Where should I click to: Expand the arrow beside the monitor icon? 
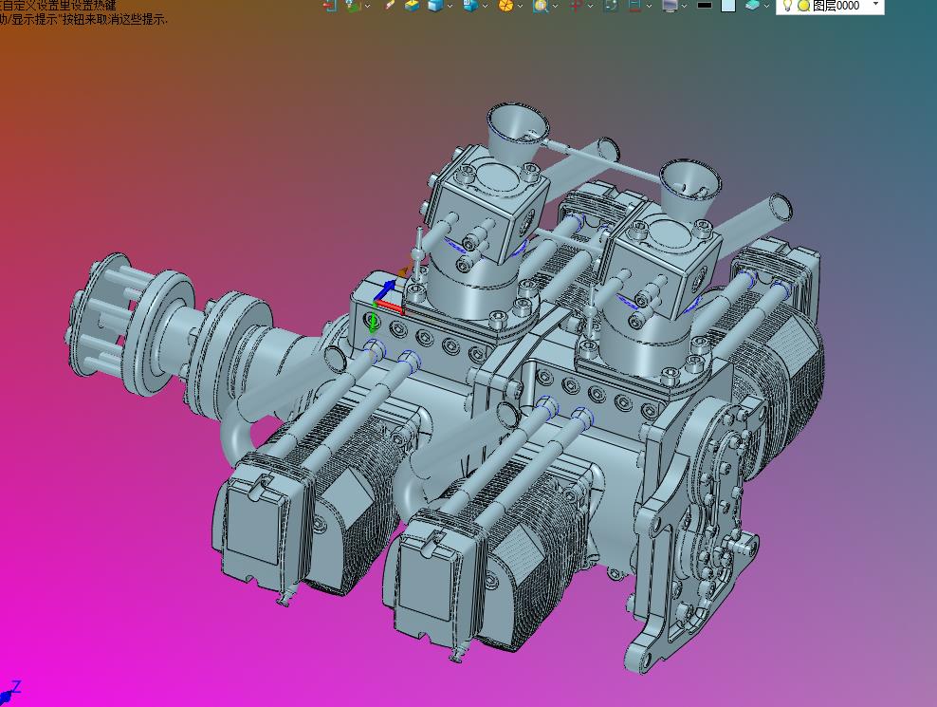pyautogui.click(x=685, y=6)
